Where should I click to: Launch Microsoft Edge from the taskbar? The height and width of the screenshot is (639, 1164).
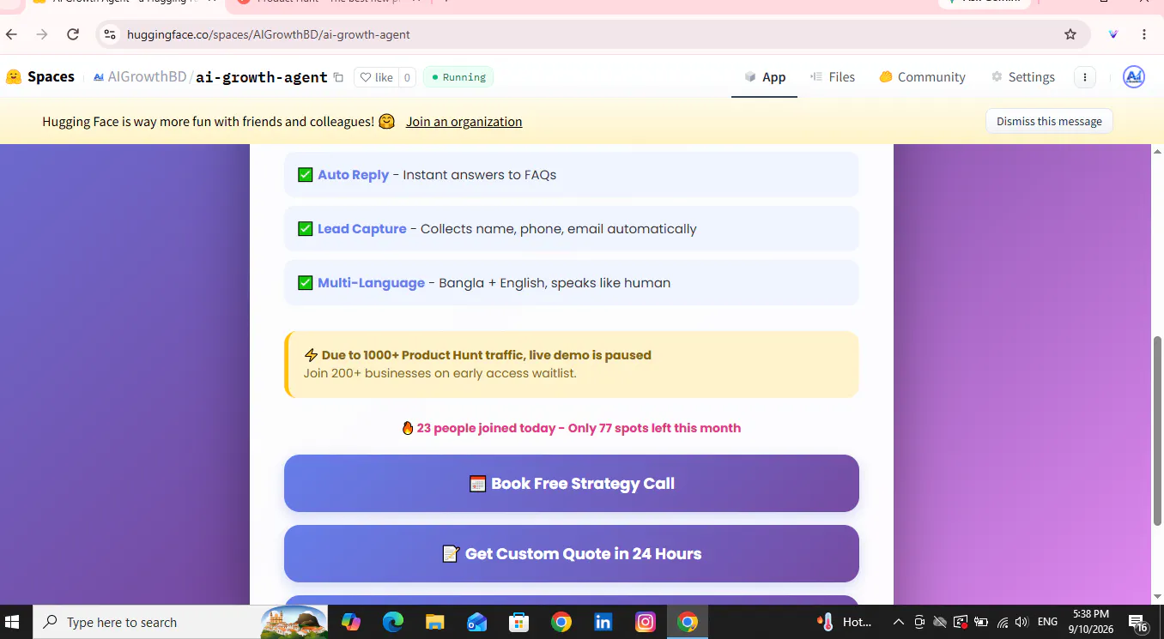pos(393,622)
